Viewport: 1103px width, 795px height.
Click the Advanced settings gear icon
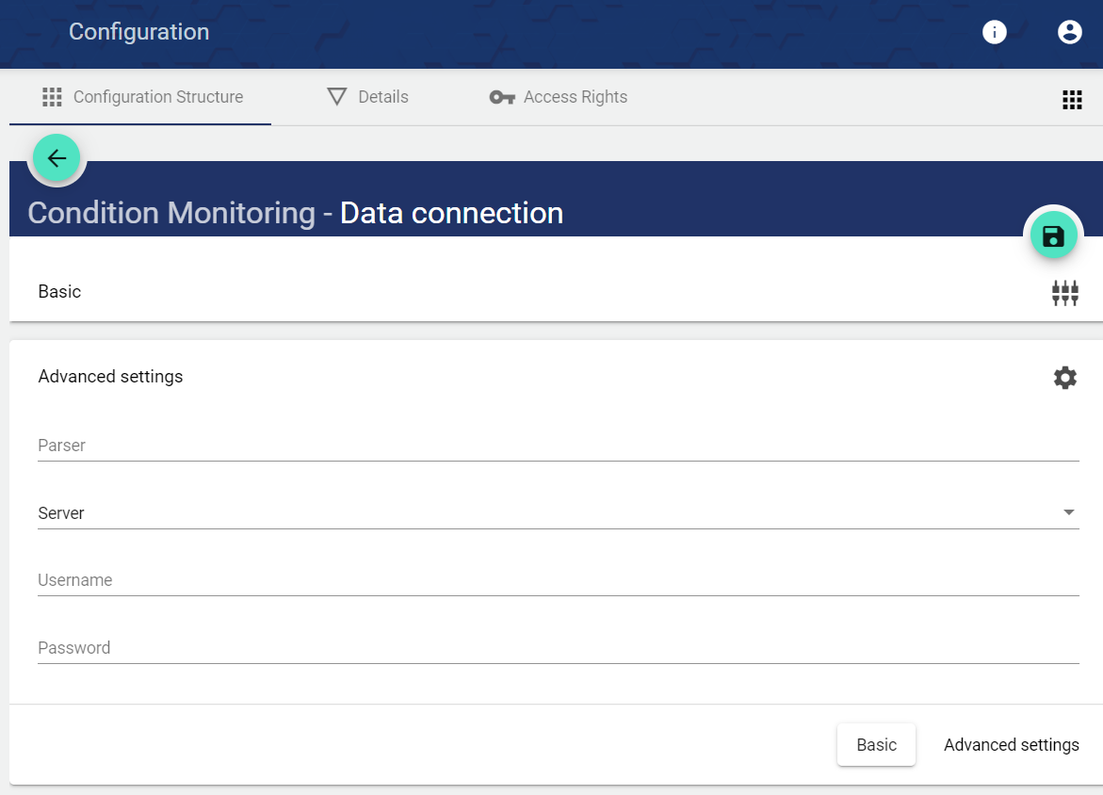point(1064,378)
